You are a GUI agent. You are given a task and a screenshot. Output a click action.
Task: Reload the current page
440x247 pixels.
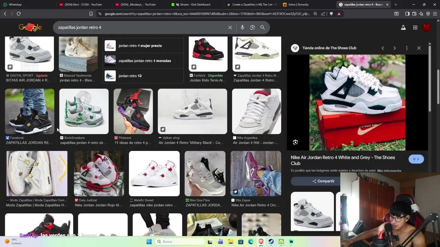click(19, 14)
